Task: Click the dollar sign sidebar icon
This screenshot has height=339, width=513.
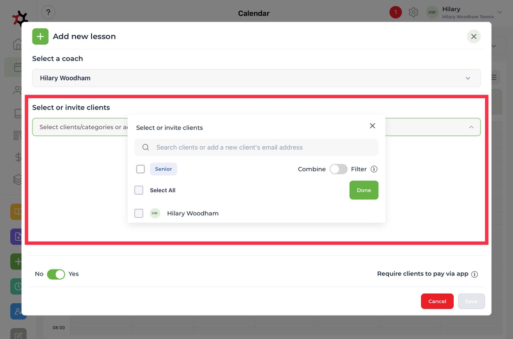Action: click(x=18, y=157)
